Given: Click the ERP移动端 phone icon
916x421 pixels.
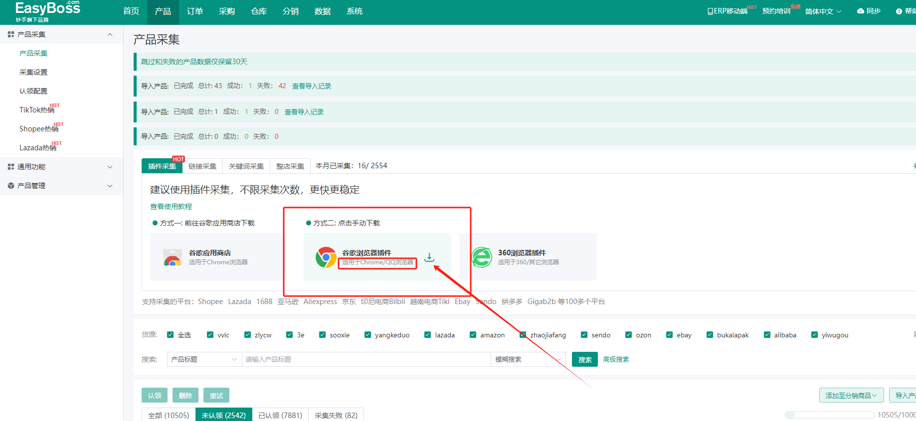Looking at the screenshot, I should (x=710, y=11).
